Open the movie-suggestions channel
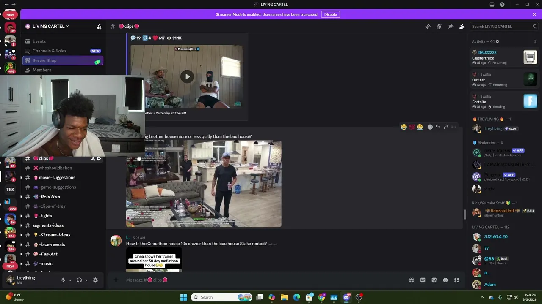Screen dimensions: 542x304 tap(63, 178)
